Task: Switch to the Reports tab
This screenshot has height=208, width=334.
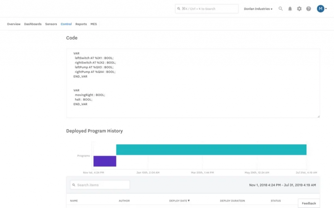Action: [x=81, y=24]
